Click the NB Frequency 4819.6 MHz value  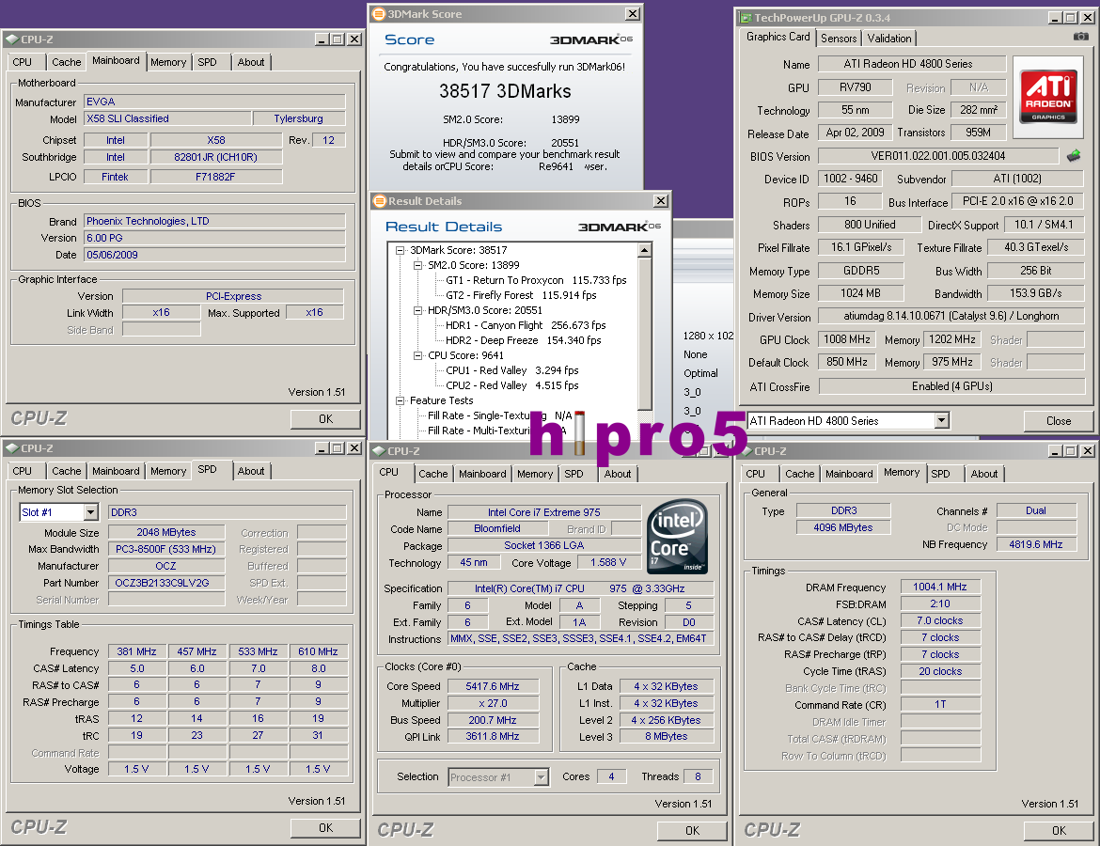(1036, 544)
